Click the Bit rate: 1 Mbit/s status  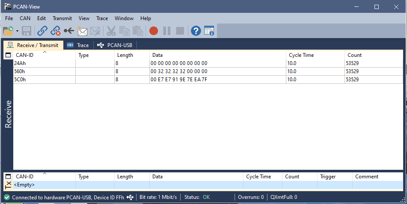[x=158, y=197]
